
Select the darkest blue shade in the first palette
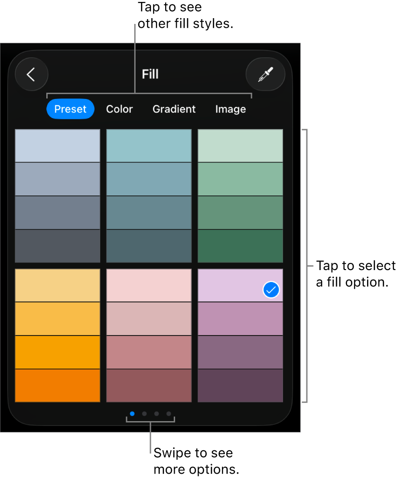57,246
